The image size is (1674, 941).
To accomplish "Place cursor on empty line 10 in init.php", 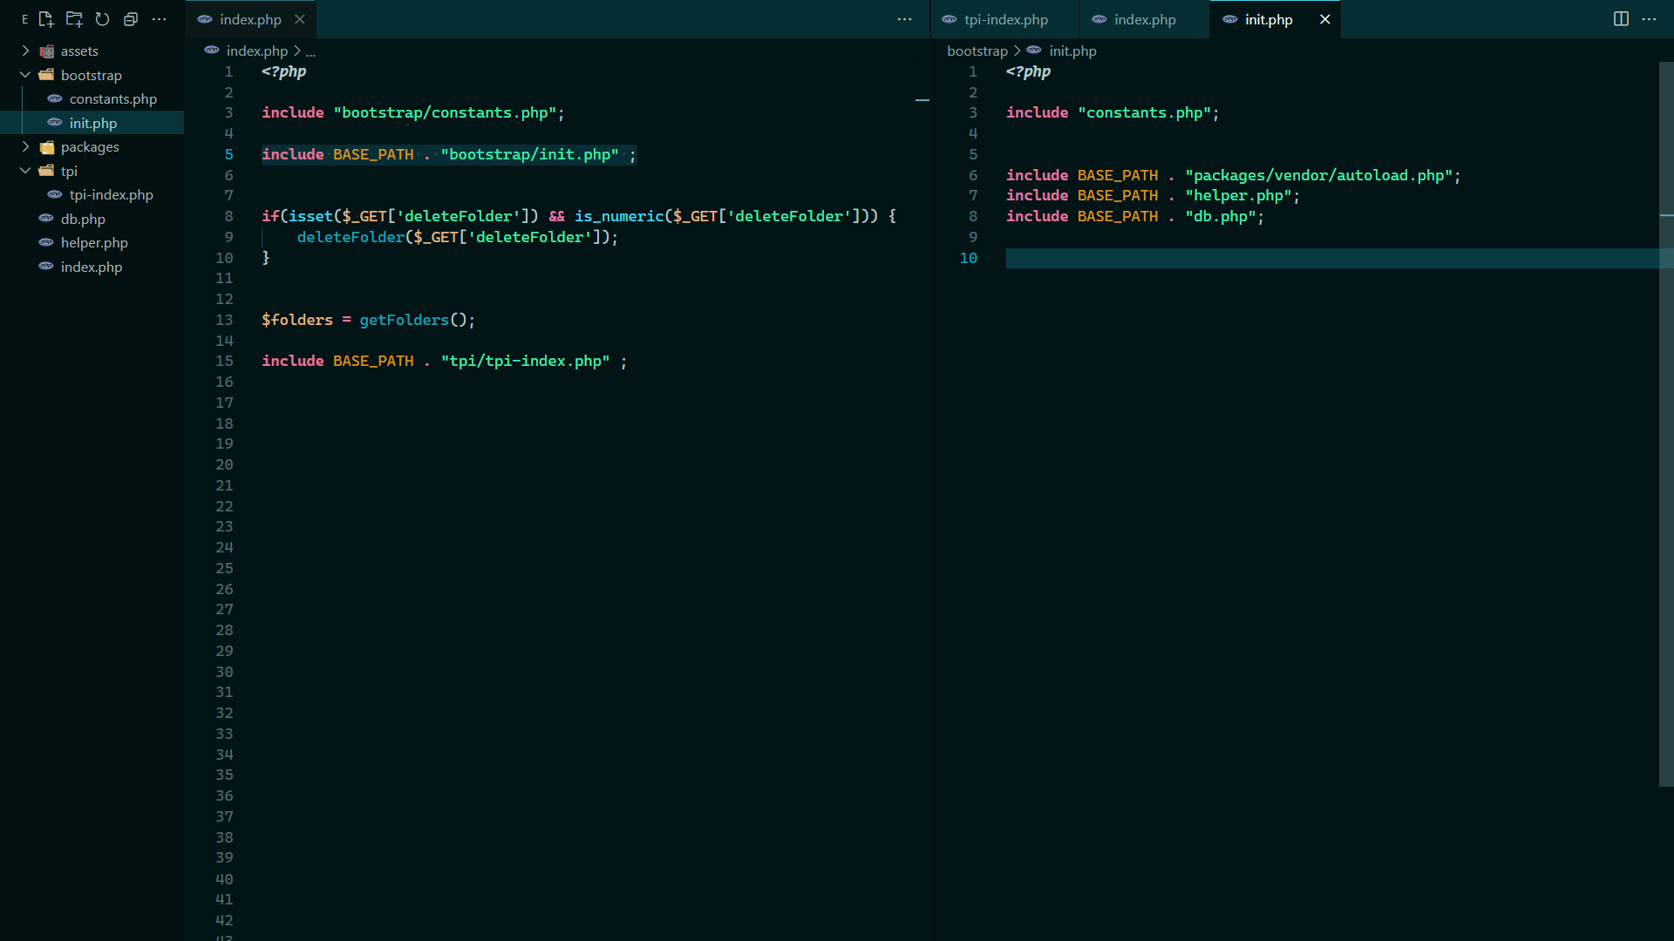I will point(1332,258).
